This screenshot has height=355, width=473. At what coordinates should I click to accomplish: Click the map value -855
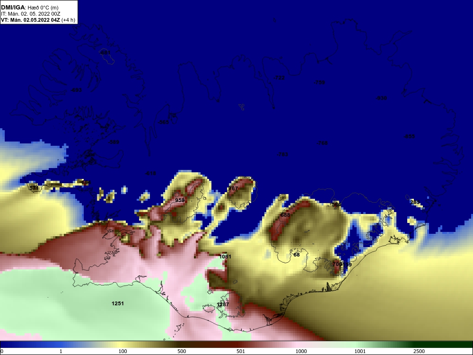pyautogui.click(x=409, y=136)
